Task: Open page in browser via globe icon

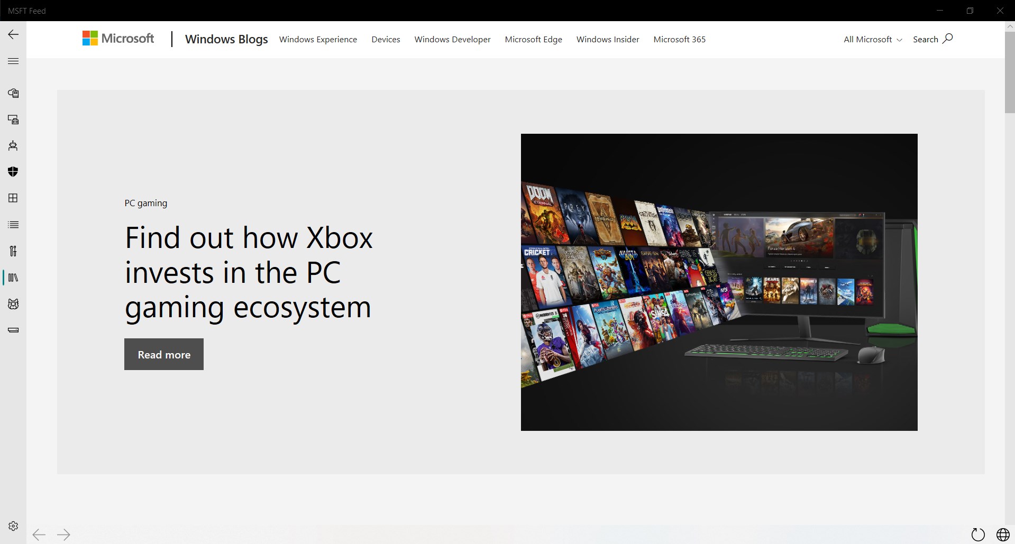Action: pyautogui.click(x=1003, y=534)
